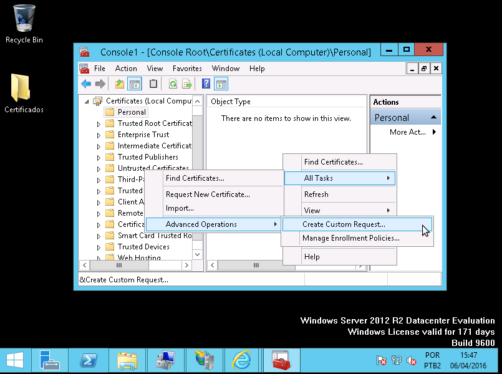Image resolution: width=502 pixels, height=374 pixels.
Task: Expand the Untrusted Certificates node
Action: [99, 168]
